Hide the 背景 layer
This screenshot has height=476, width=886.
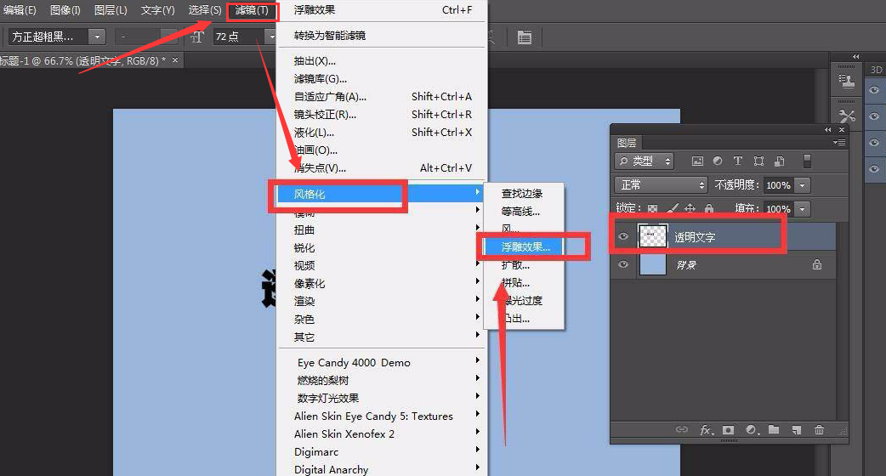(x=623, y=264)
